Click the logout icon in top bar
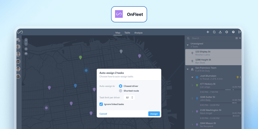Viewport: 258px width, 129px height. click(x=240, y=32)
